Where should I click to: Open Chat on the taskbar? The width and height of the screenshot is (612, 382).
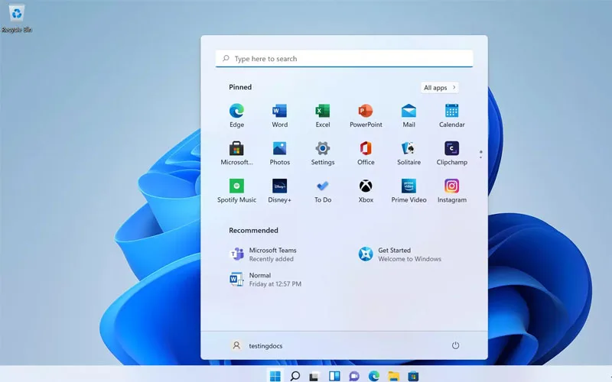(x=354, y=376)
